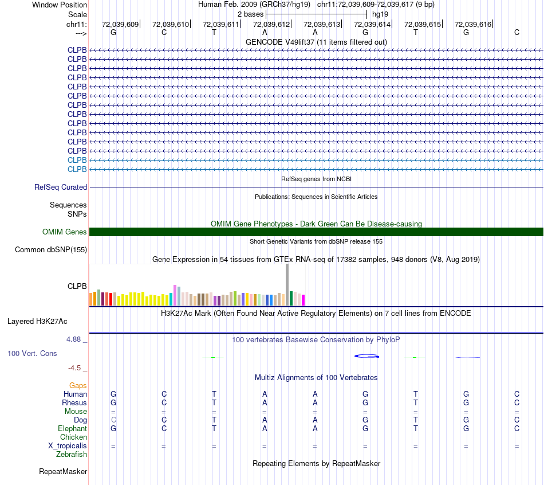The width and height of the screenshot is (544, 485).
Task: Click the dark green OMIM Genes bar
Action: 316,232
